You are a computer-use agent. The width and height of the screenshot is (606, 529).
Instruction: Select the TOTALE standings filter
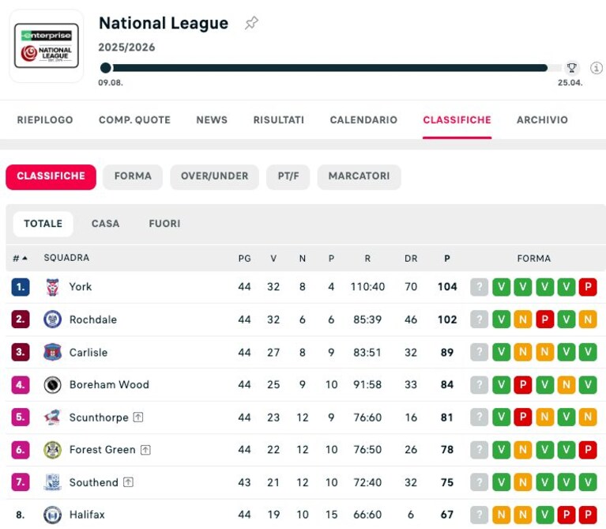(43, 224)
